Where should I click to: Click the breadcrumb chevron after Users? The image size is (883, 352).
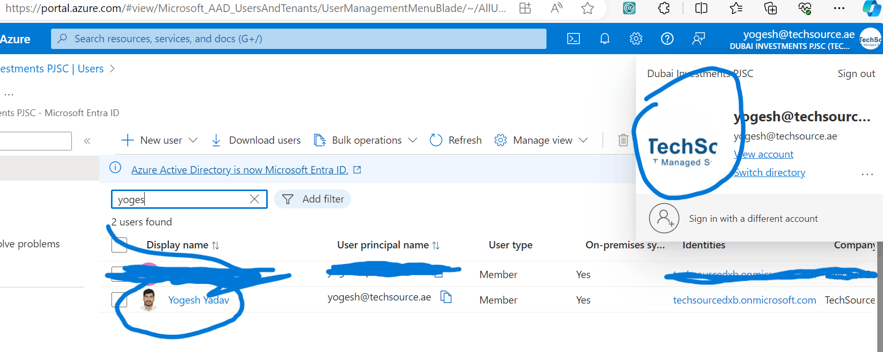(x=112, y=69)
